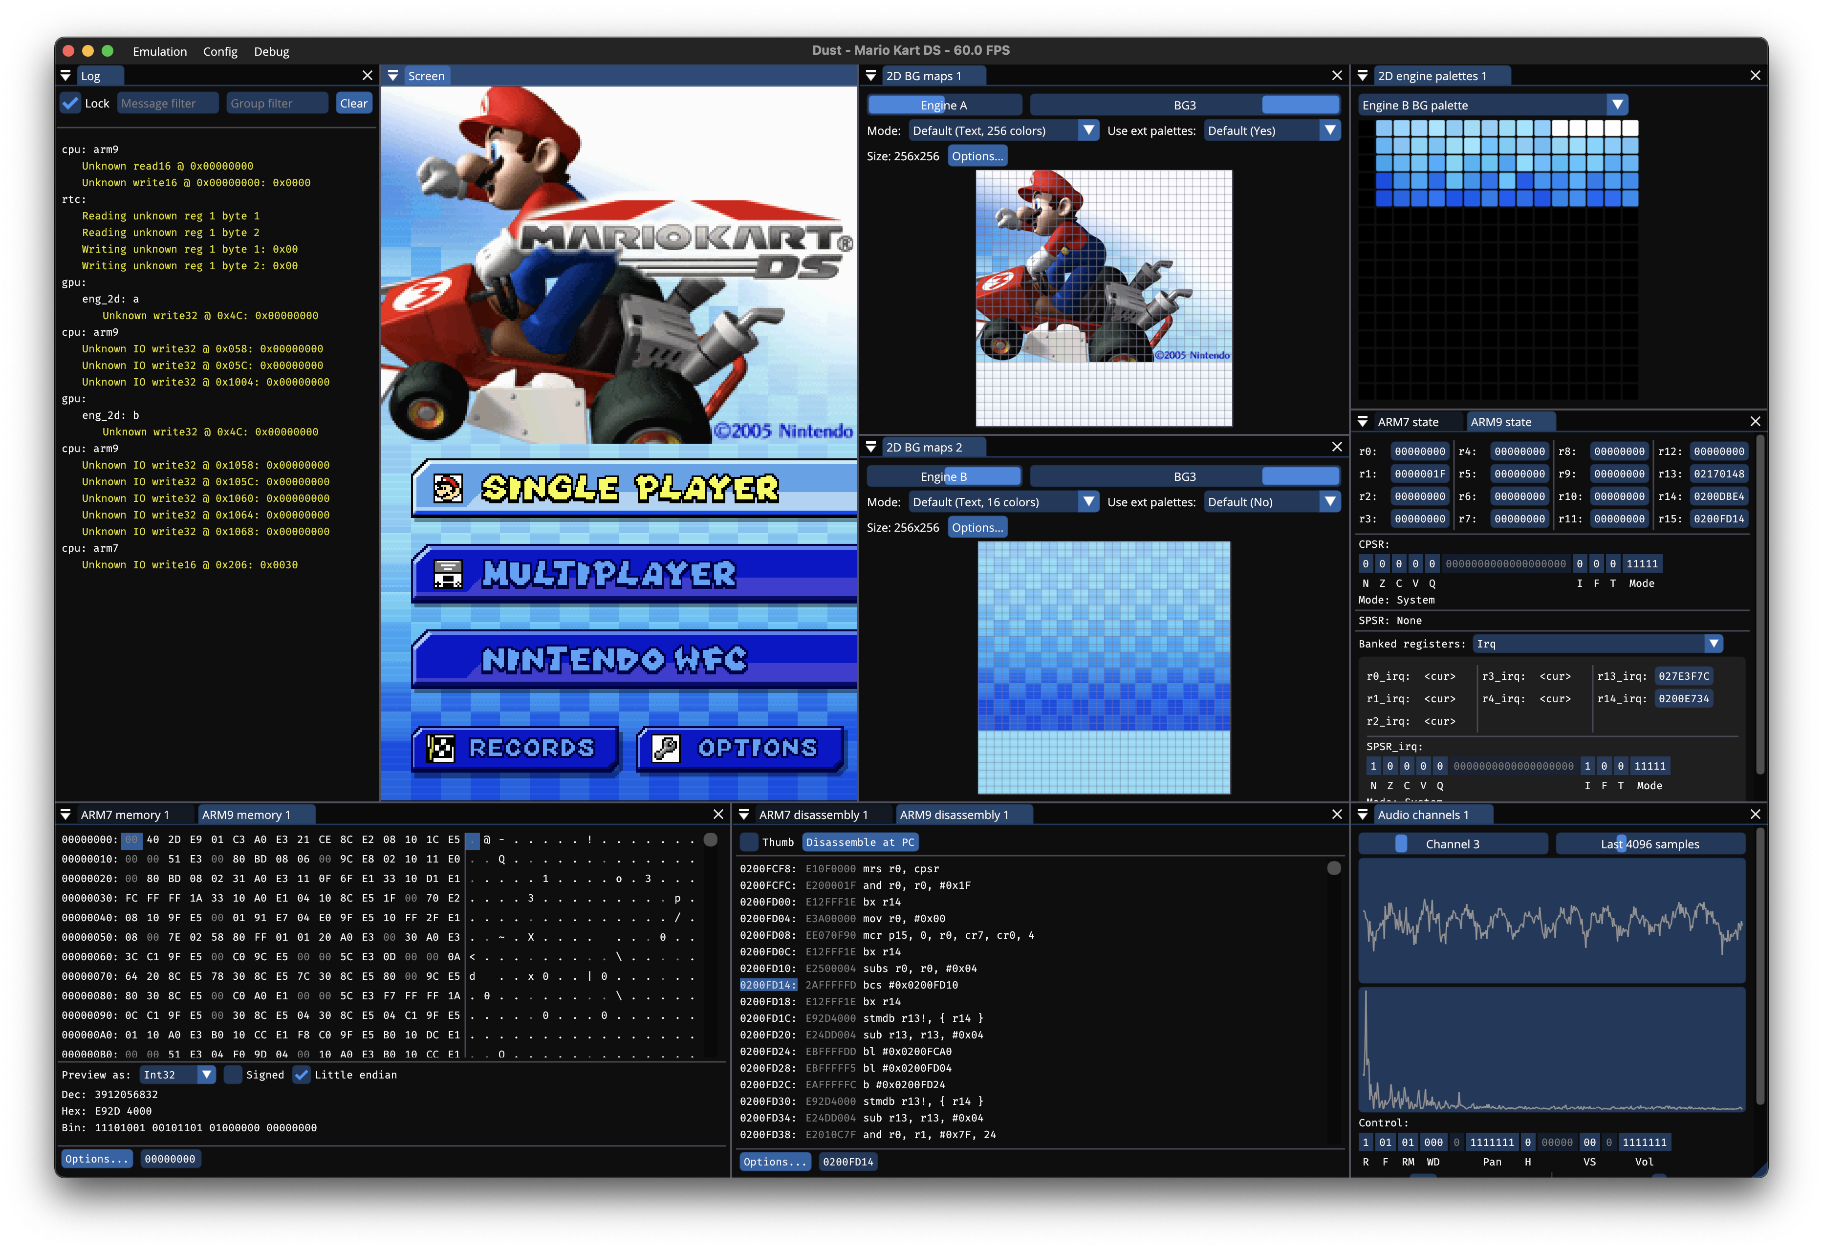Image resolution: width=1823 pixels, height=1250 pixels.
Task: Enable the Thumb disassembly checkbox
Action: click(x=750, y=842)
